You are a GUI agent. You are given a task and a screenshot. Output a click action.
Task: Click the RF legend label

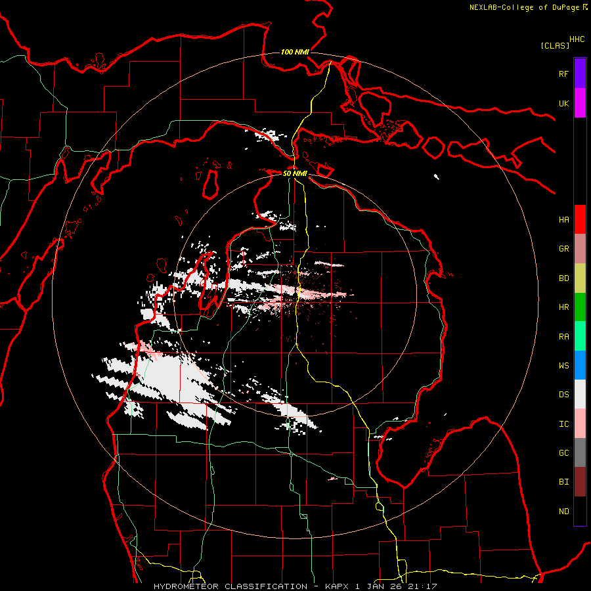click(x=563, y=74)
